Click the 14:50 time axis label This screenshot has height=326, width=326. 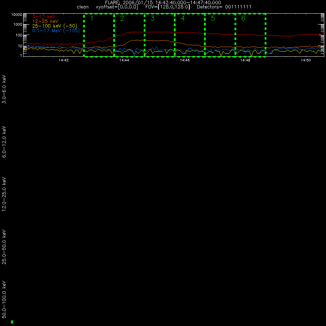click(306, 60)
